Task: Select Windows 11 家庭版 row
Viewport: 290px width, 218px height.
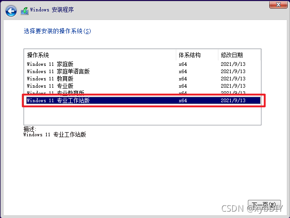Action: point(142,64)
